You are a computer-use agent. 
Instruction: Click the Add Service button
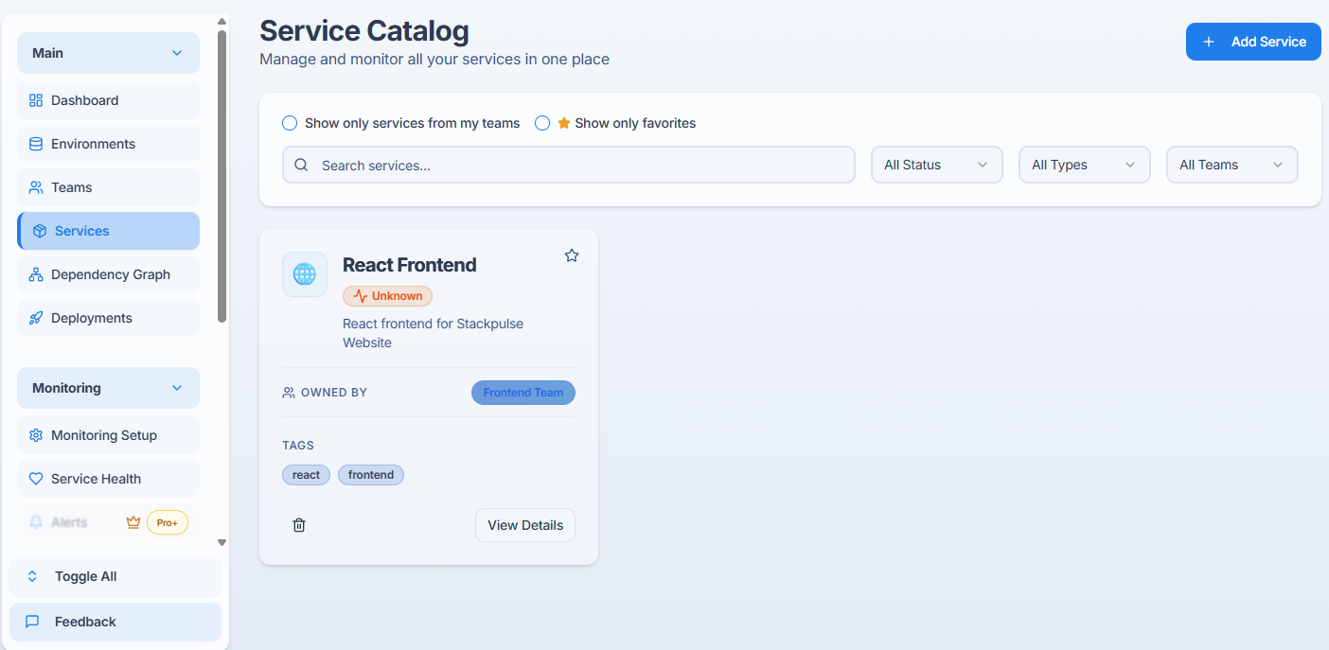(1253, 42)
